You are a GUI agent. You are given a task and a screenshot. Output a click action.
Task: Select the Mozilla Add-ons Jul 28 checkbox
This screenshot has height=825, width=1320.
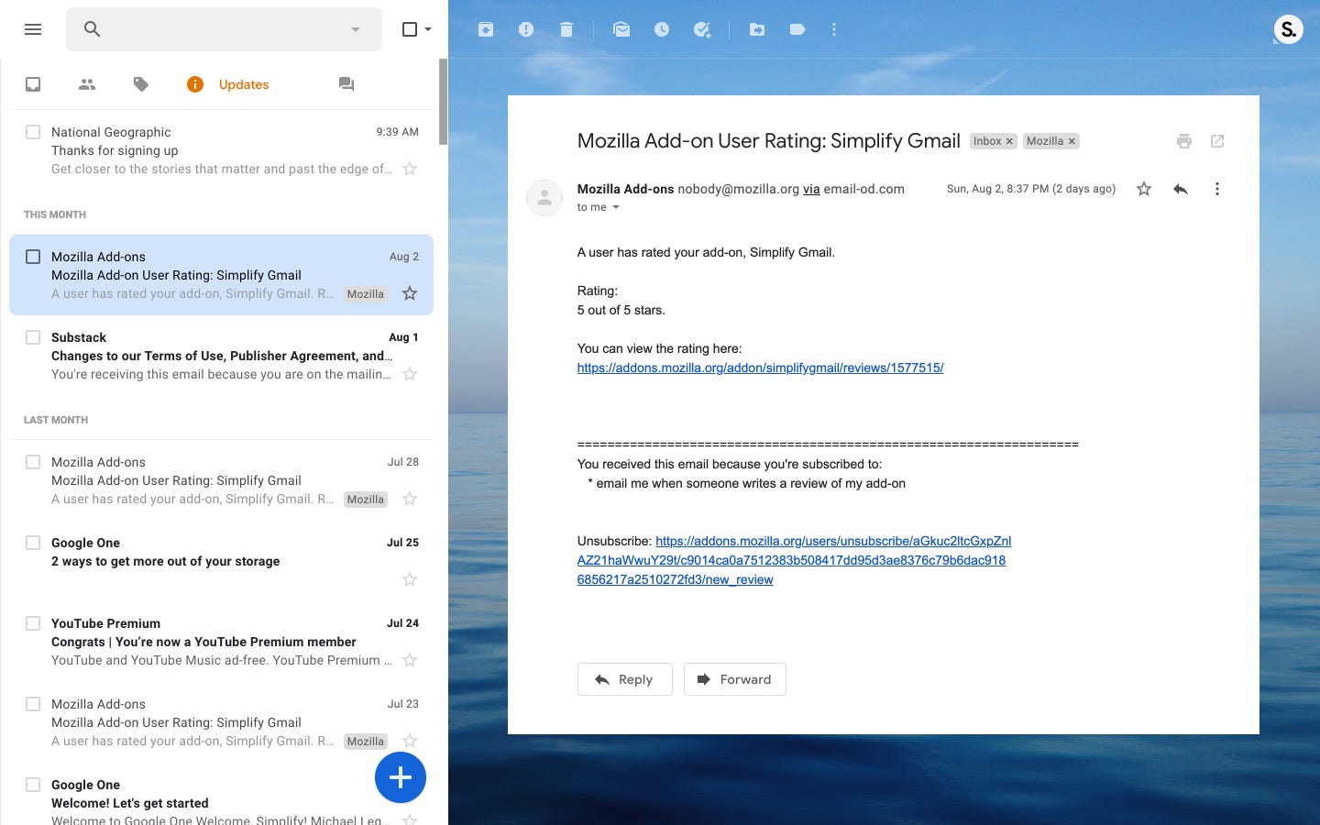pyautogui.click(x=33, y=462)
